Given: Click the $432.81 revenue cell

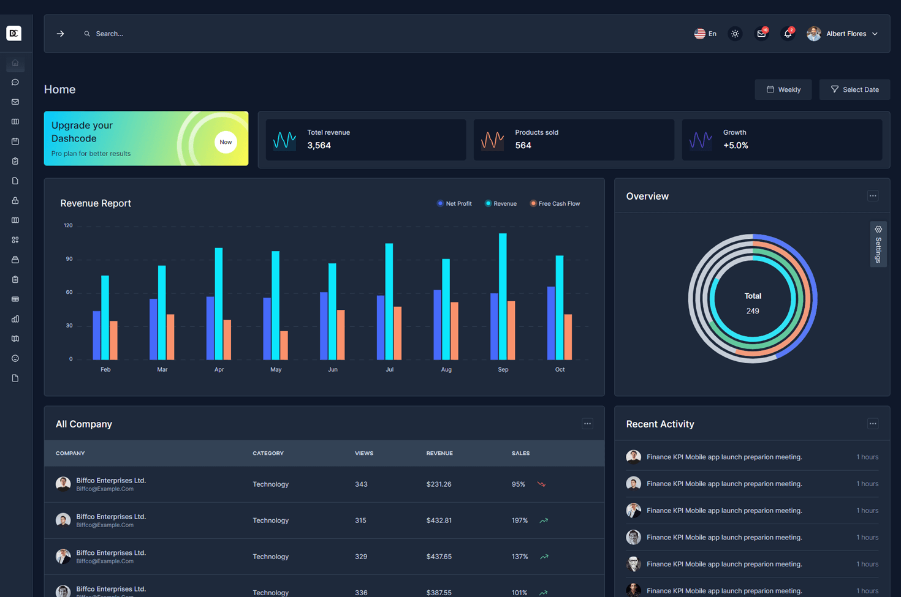Looking at the screenshot, I should (x=439, y=520).
